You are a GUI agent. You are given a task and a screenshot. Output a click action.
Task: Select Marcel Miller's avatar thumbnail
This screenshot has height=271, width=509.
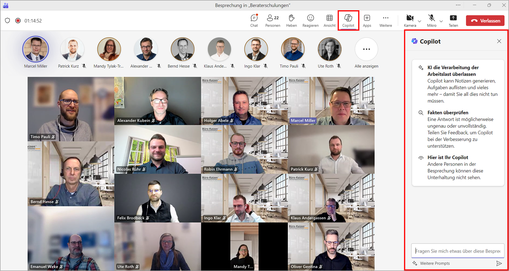pyautogui.click(x=36, y=49)
